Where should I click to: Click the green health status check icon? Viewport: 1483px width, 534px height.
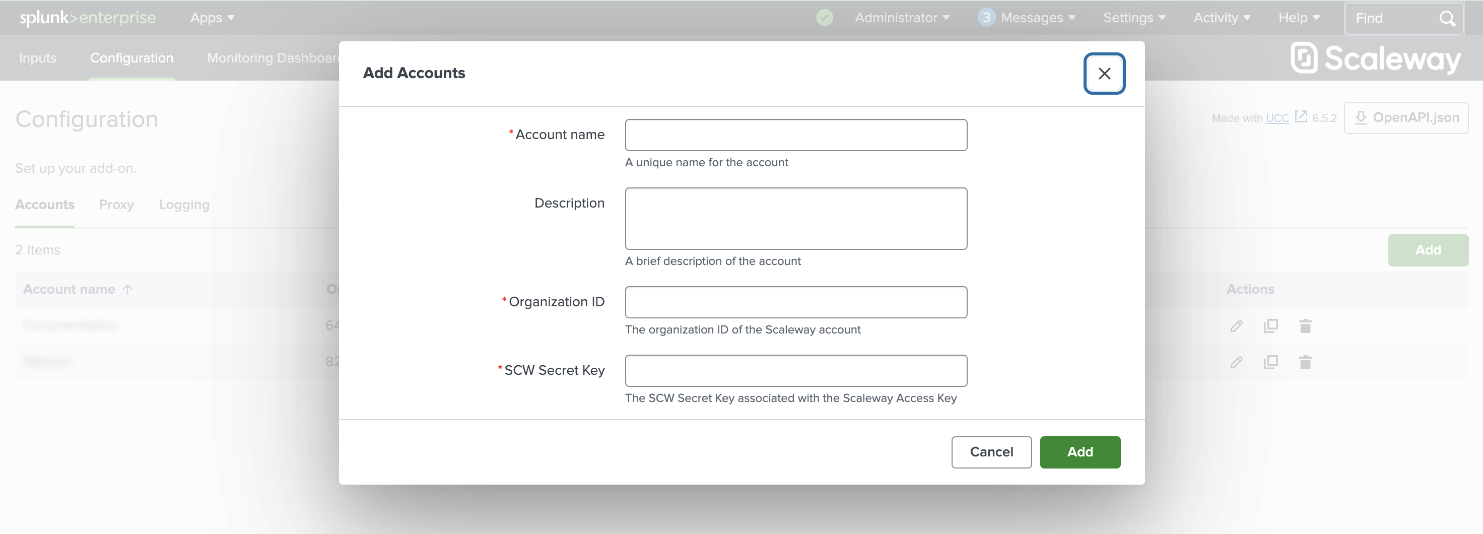click(x=824, y=18)
